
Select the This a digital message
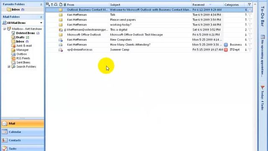coord(149,30)
